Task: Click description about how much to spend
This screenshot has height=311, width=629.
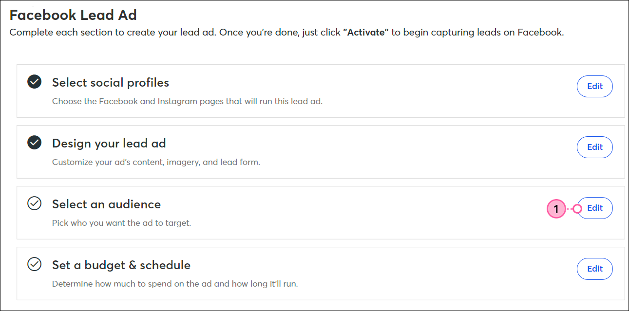Action: (175, 284)
